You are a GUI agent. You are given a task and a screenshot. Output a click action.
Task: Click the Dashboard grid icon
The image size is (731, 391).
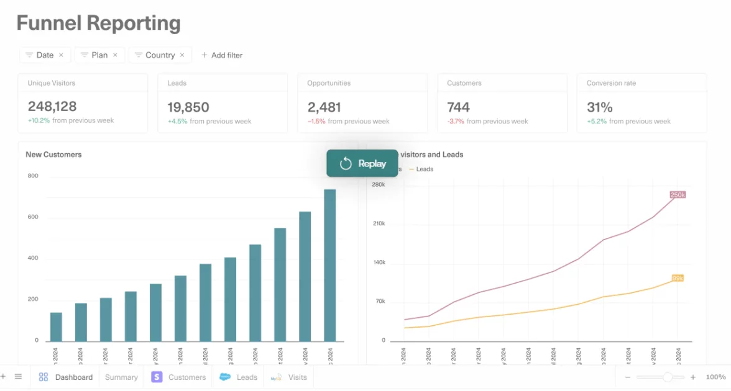coord(44,377)
